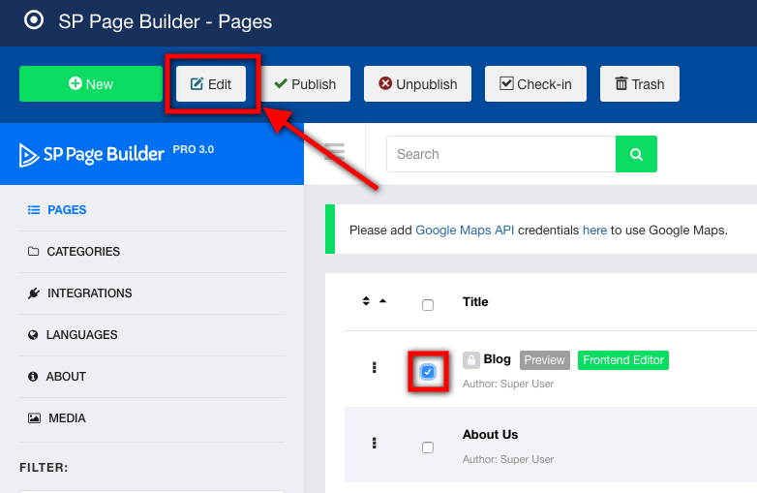757x493 pixels.
Task: Click the green search magnifier button
Action: 636,154
